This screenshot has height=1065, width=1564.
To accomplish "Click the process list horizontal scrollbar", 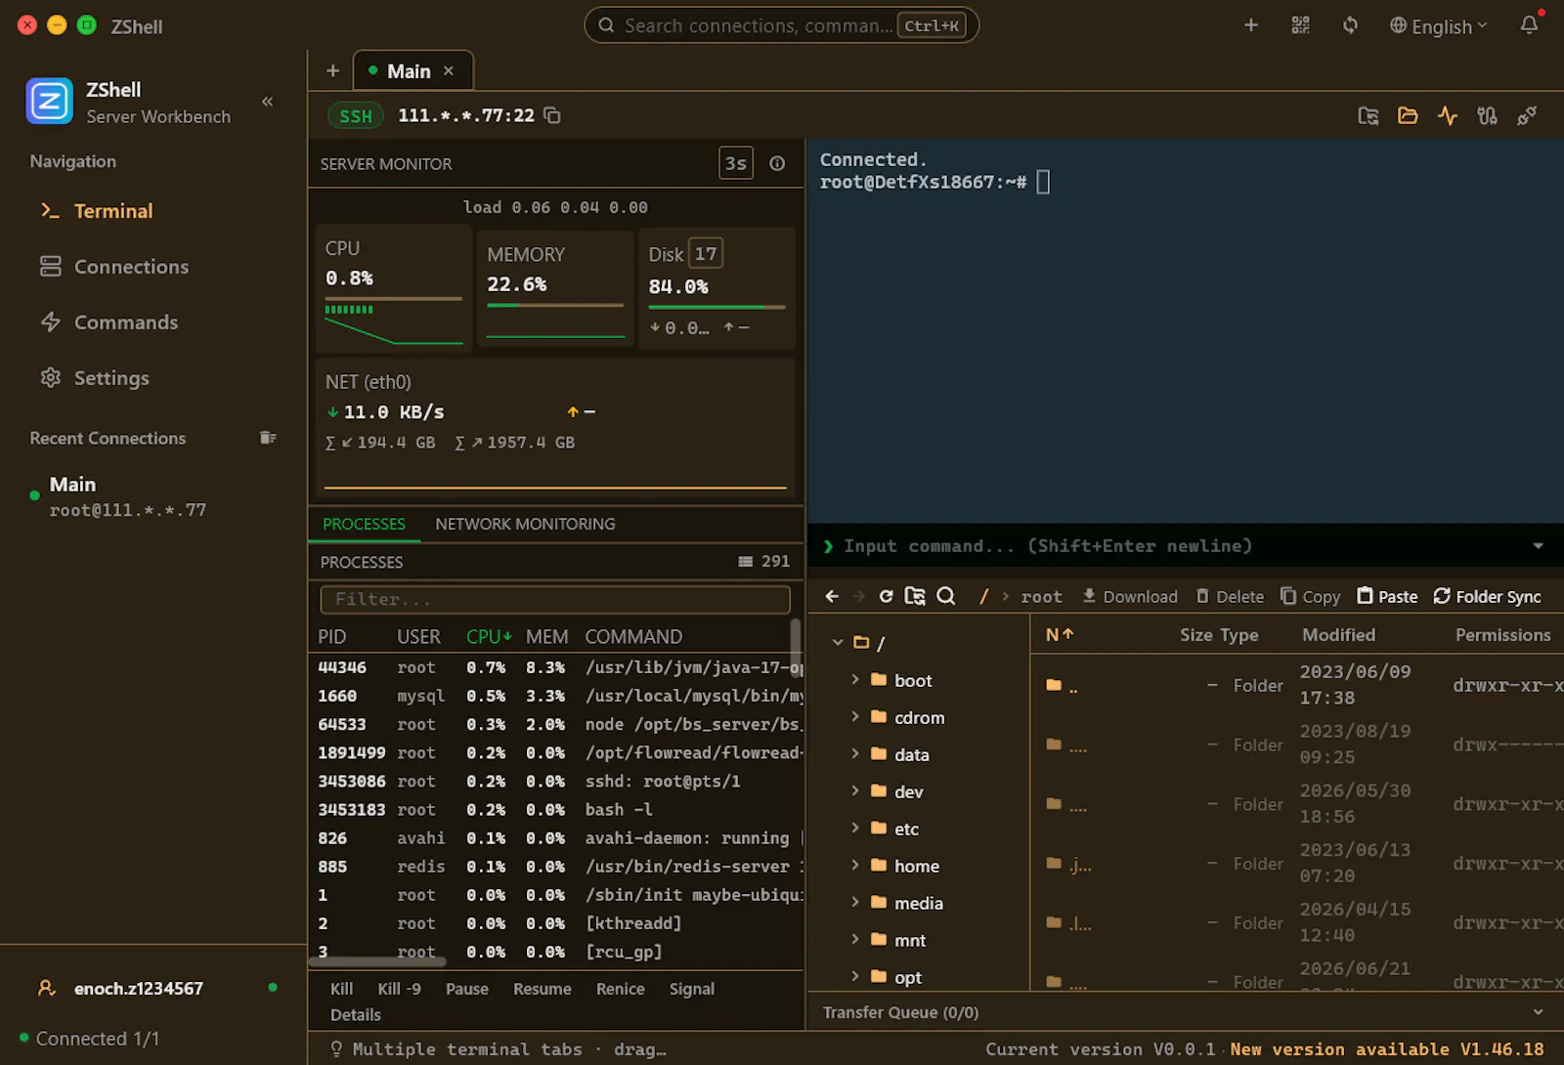I will tap(377, 961).
